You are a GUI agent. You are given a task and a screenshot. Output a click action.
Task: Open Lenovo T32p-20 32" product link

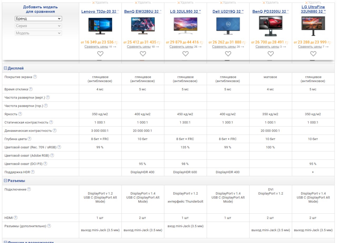tap(100, 12)
